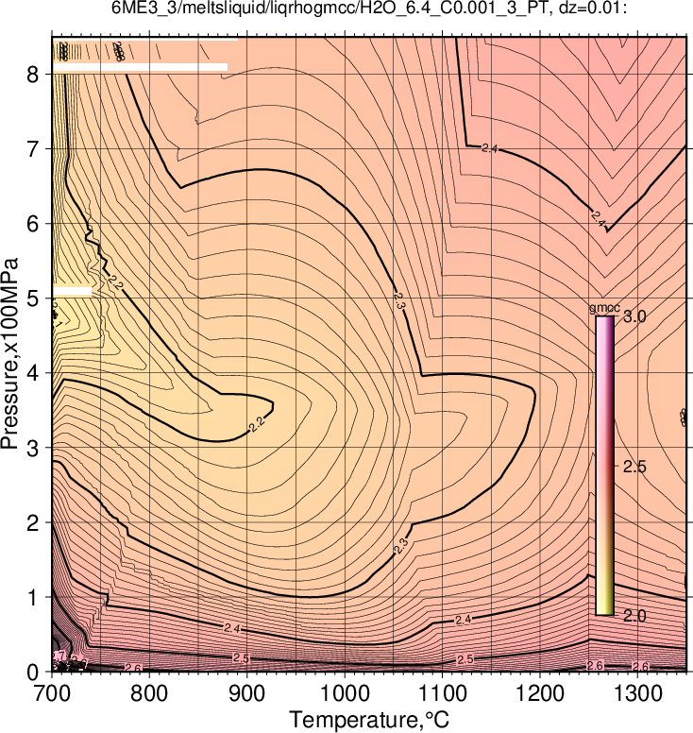Viewport: 693px width, 733px height.
Task: Click the gmcc colorbar gradient
Action: (x=604, y=466)
